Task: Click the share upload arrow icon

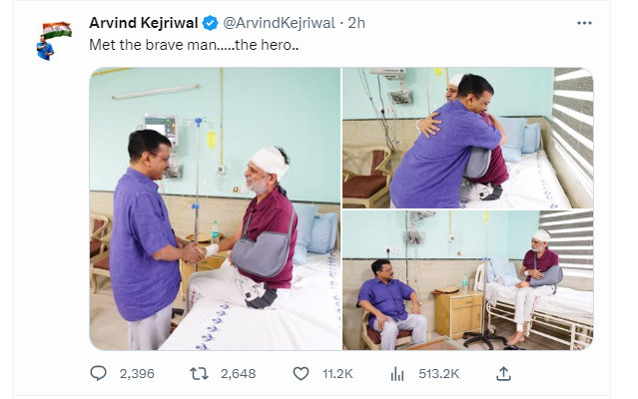Action: (x=503, y=373)
